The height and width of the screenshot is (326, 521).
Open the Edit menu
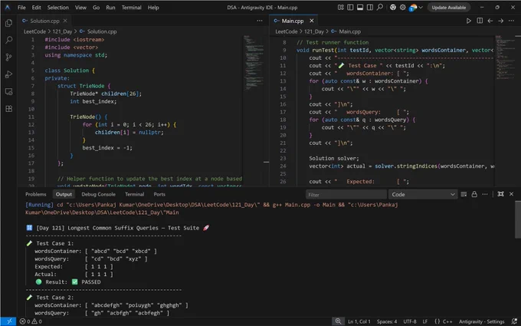coord(37,8)
